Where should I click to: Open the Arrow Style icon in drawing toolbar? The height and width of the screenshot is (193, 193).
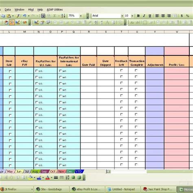coord(68,177)
